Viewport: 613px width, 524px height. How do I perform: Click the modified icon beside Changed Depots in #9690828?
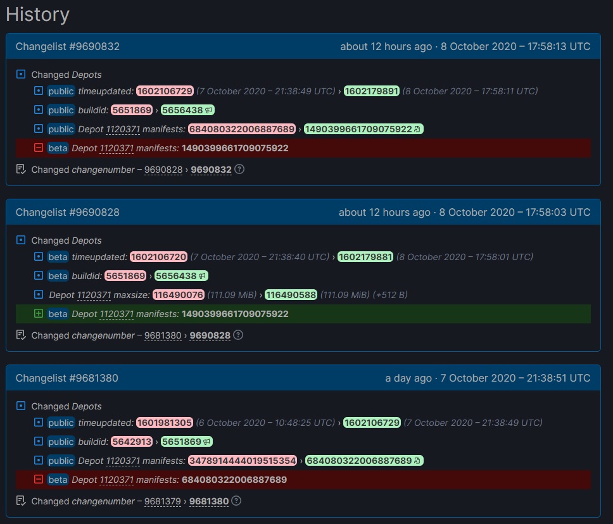point(21,240)
